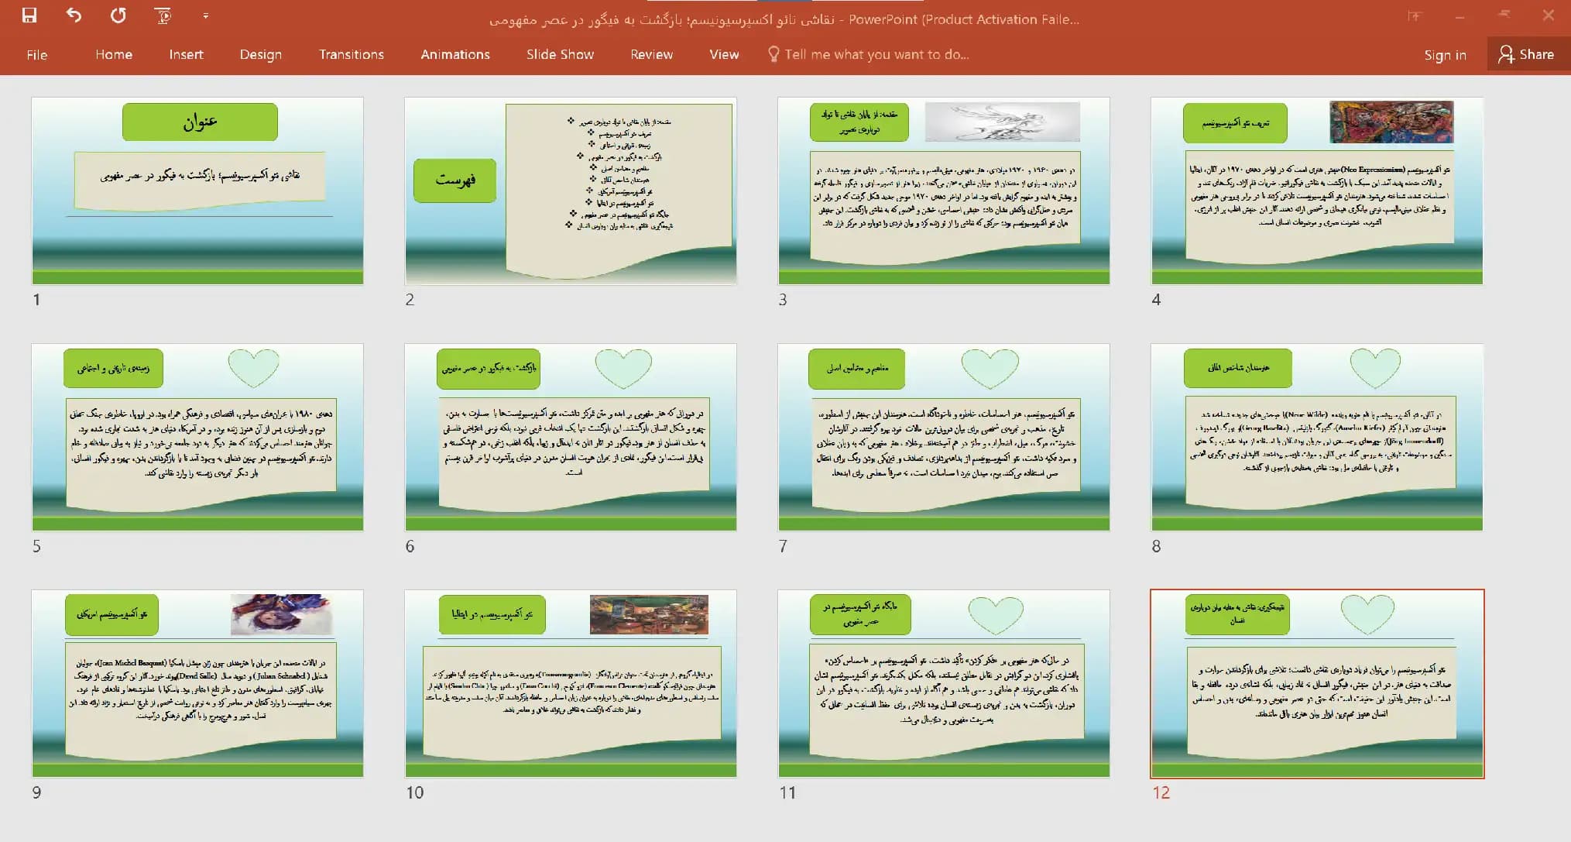Start slideshow from beginning icon
Screen dimensions: 1571x842
click(x=163, y=15)
